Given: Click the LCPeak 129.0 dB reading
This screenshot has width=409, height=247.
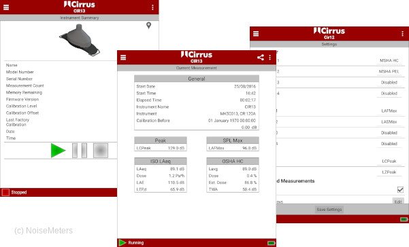Looking at the screenshot, I should point(161,148).
